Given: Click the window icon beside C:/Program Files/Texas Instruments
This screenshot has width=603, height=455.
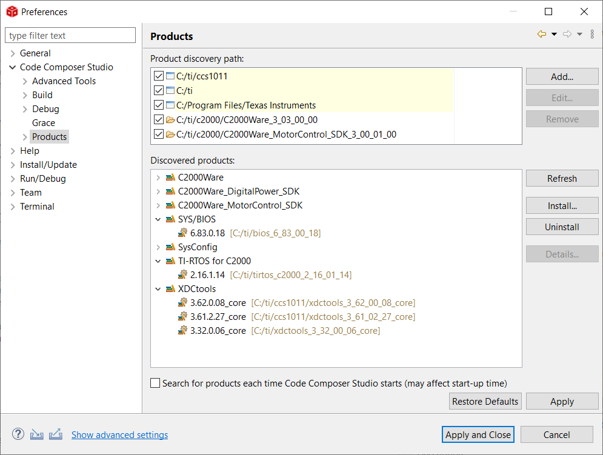Looking at the screenshot, I should (170, 105).
